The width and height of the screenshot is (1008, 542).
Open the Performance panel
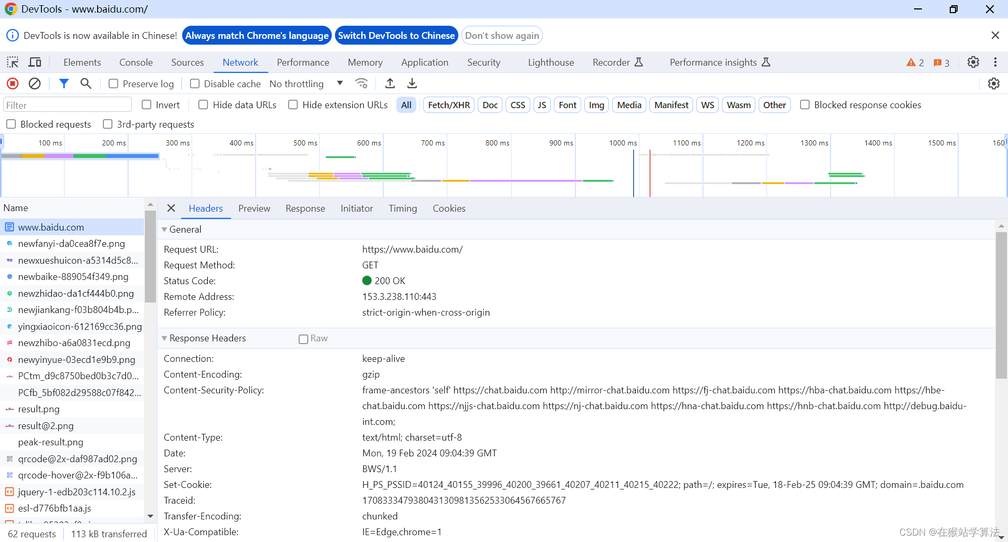click(303, 62)
